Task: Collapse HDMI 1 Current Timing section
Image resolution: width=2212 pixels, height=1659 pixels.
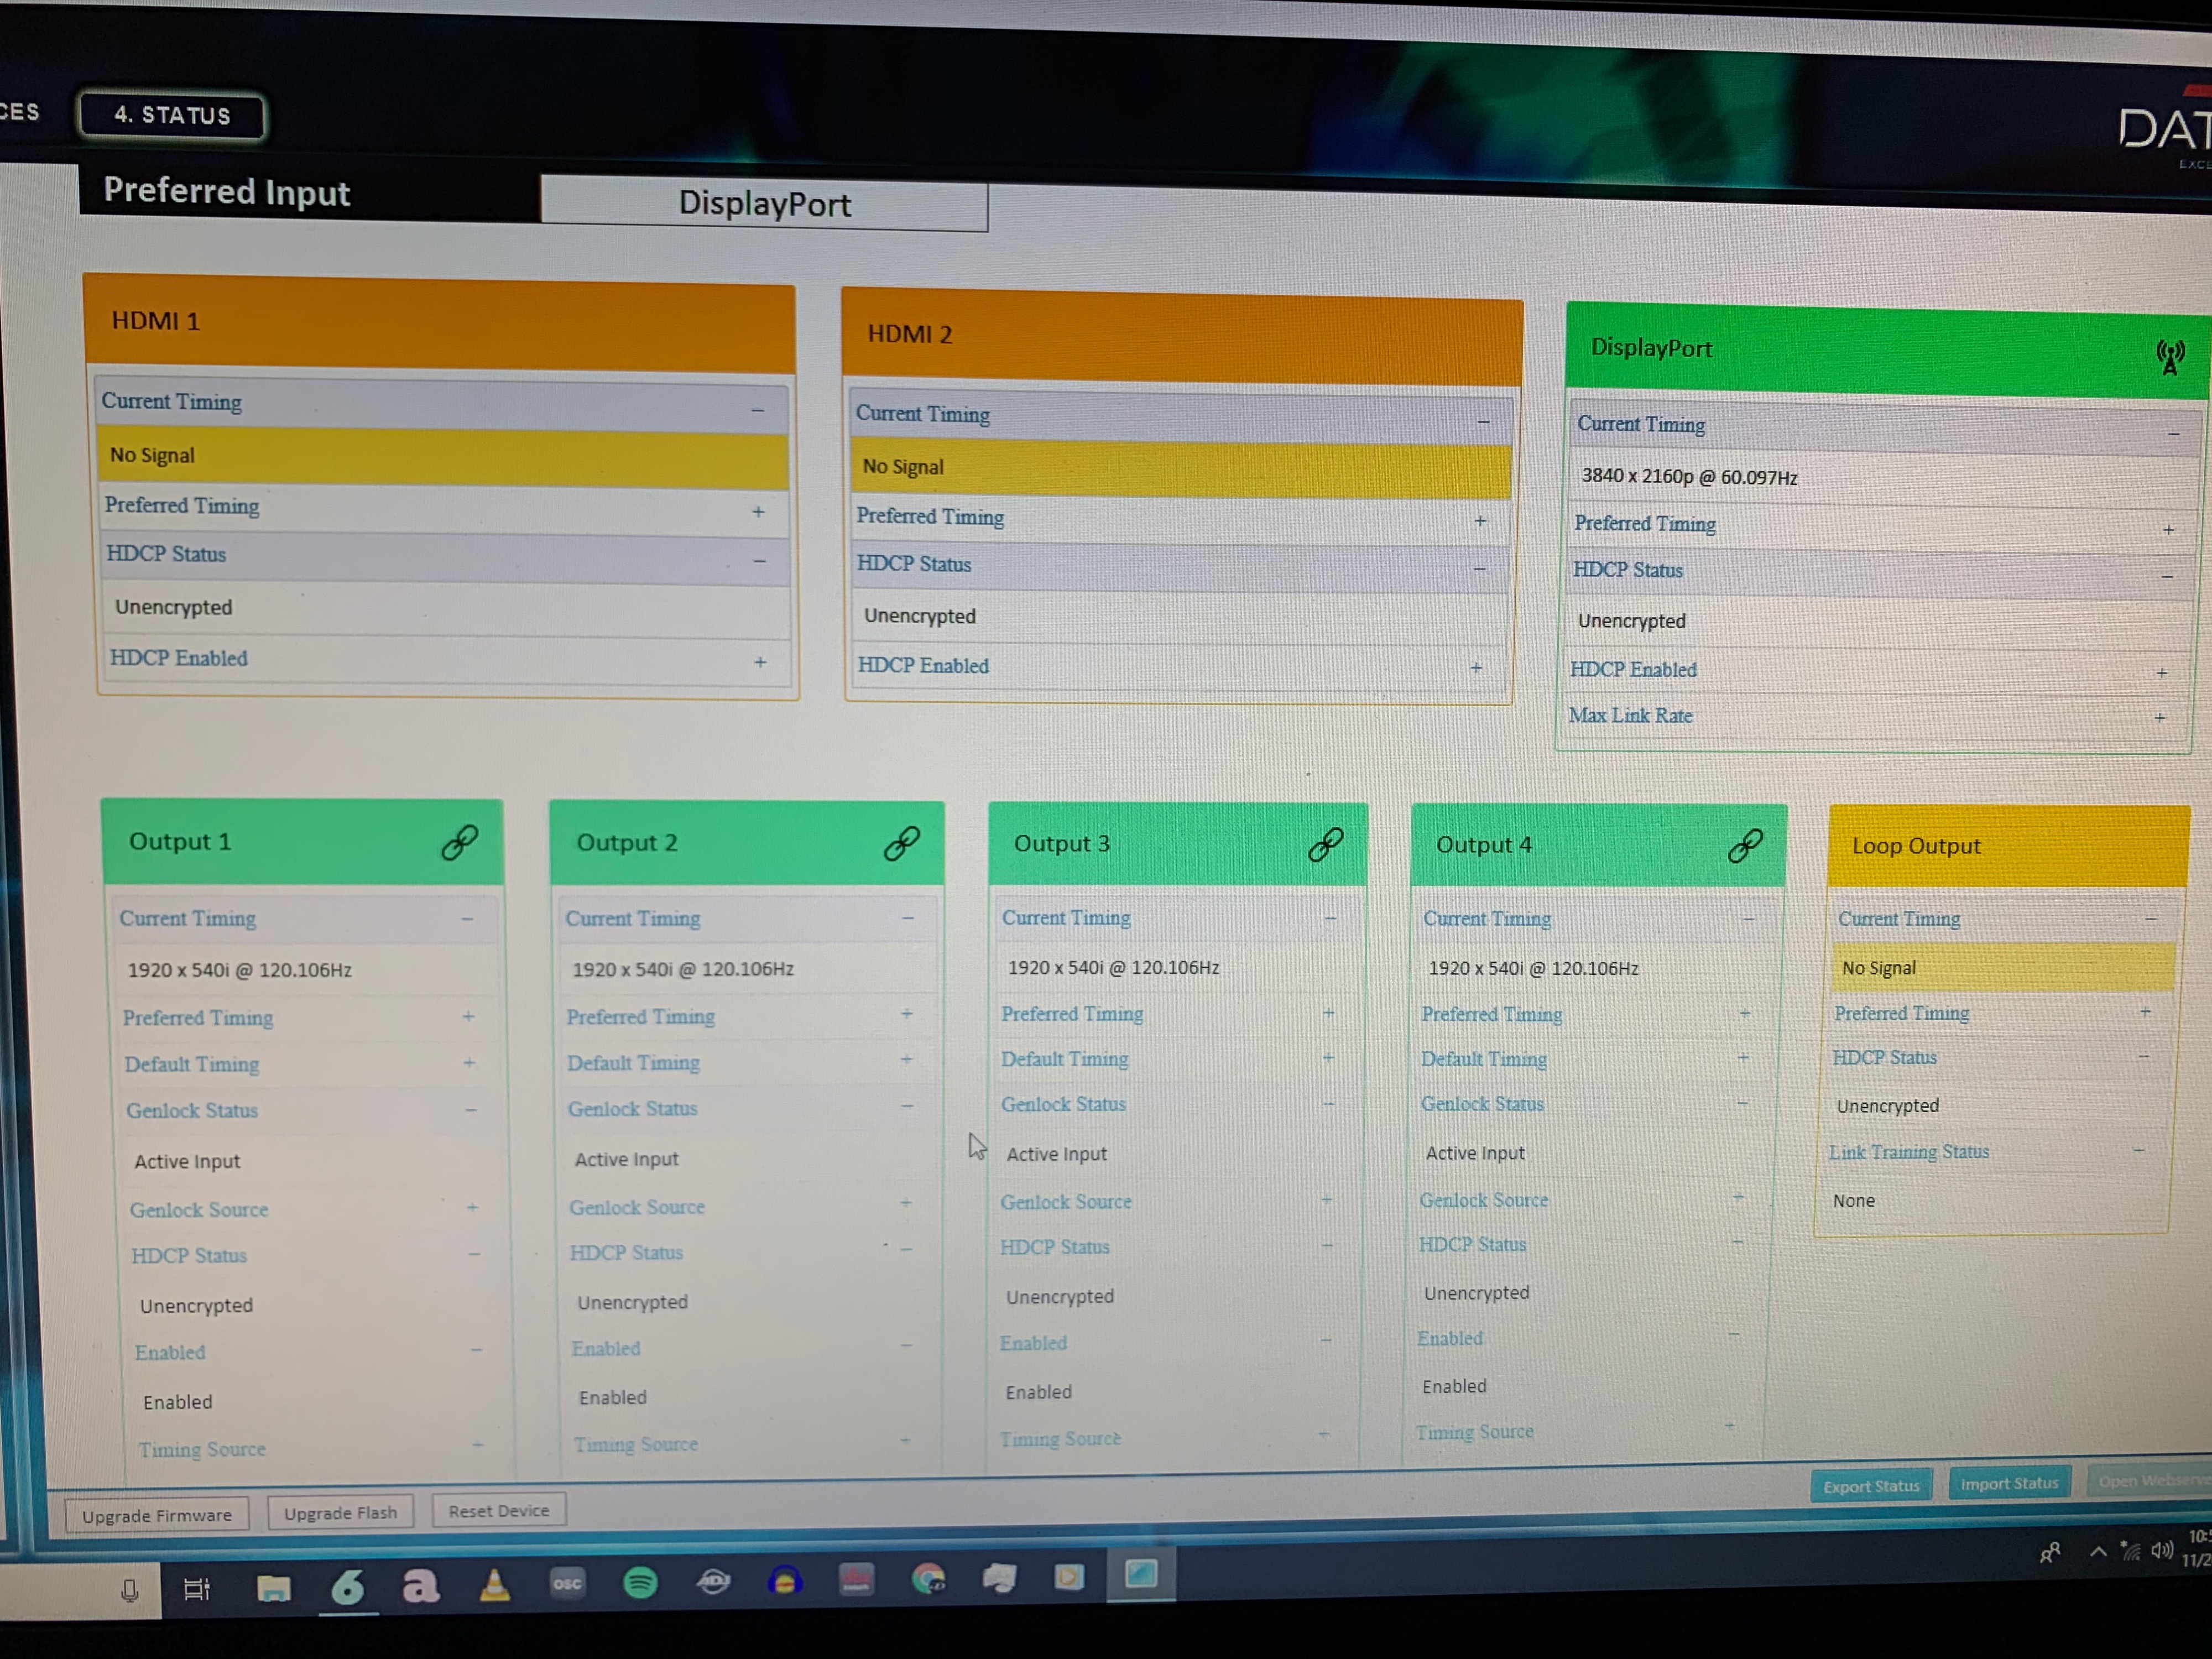Action: tap(757, 410)
